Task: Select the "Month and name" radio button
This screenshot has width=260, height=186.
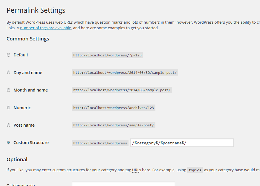Action: [9, 90]
